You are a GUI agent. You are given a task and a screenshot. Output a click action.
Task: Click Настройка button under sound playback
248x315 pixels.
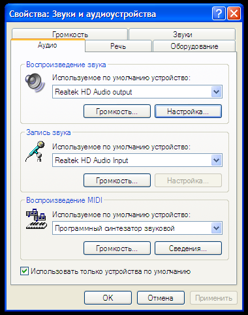188,112
